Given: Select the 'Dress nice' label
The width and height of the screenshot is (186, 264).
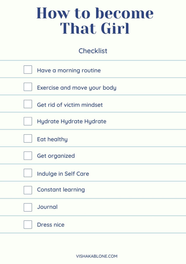Looking at the screenshot, I should 51,225.
